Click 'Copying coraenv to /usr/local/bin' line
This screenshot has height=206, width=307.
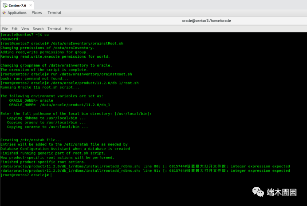(x=47, y=127)
